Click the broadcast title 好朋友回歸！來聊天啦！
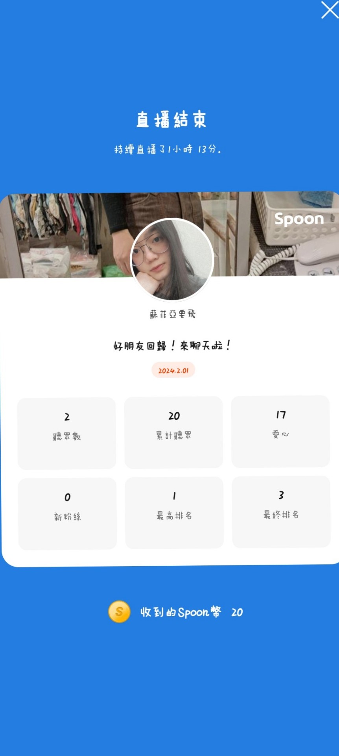Image resolution: width=339 pixels, height=756 pixels. tap(172, 345)
